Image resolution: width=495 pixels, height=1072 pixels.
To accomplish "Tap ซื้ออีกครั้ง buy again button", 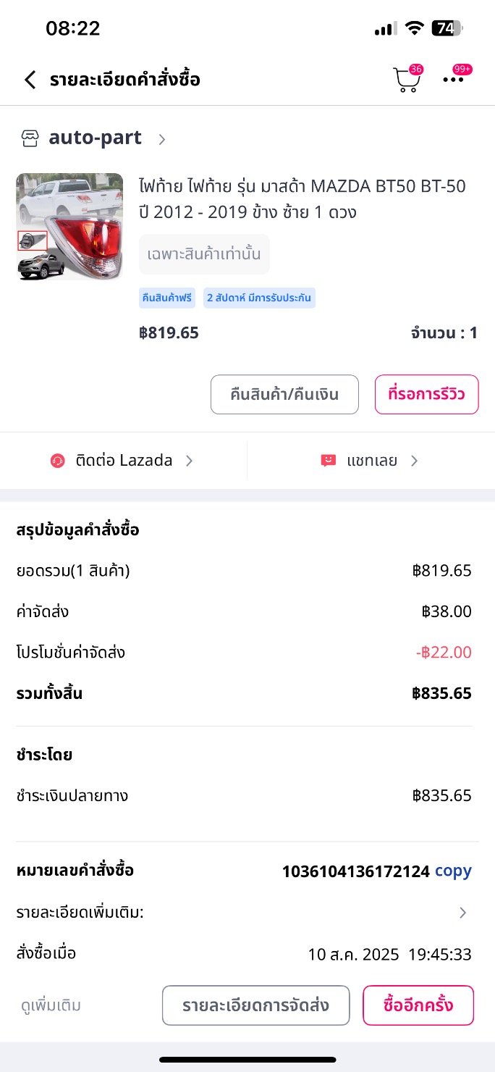I will pos(418,1005).
